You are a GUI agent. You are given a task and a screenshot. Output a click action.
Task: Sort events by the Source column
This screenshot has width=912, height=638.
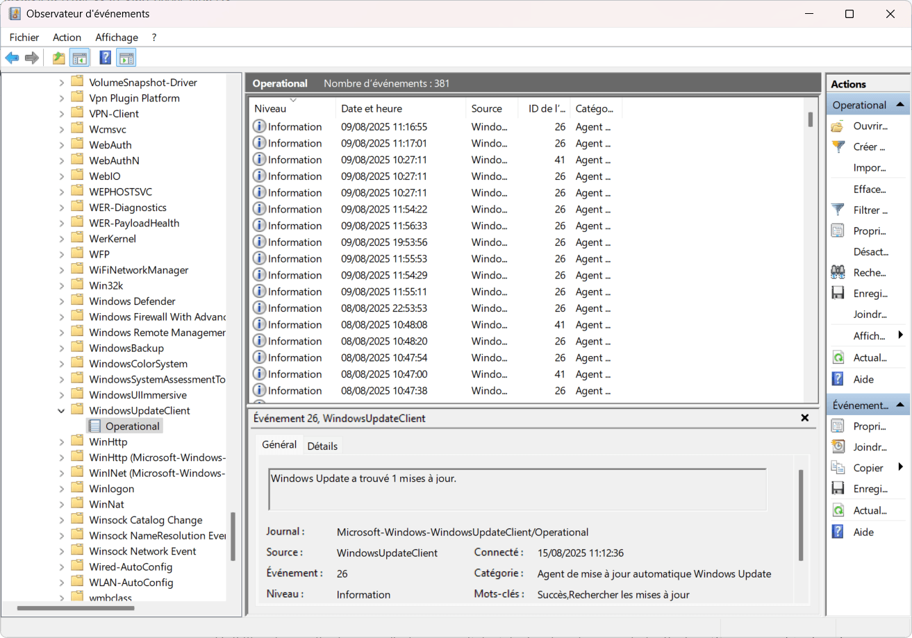point(492,108)
